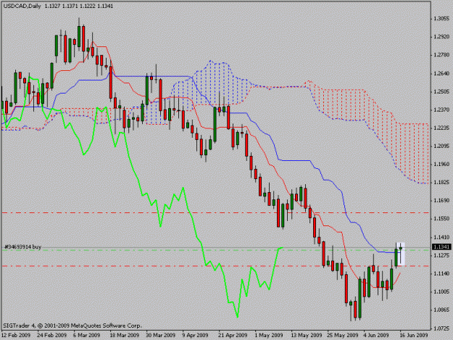
Task: Click the 4 Jun 2009 date label
Action: click(x=377, y=335)
